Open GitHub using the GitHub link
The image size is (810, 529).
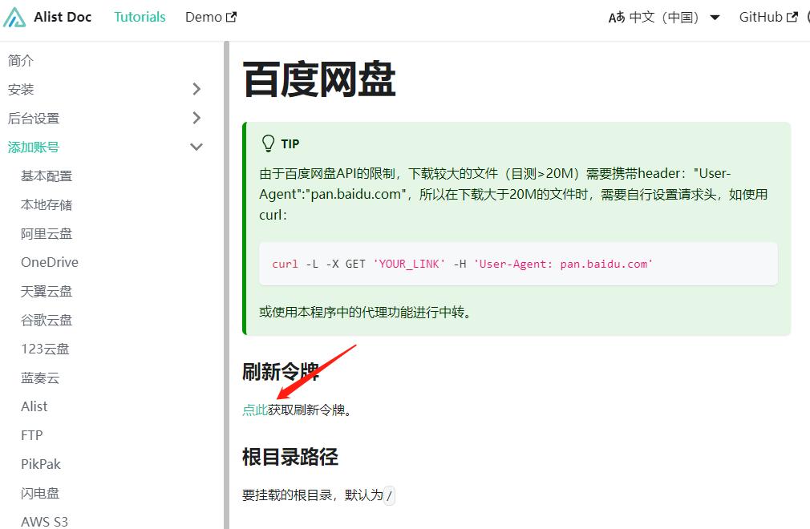763,16
